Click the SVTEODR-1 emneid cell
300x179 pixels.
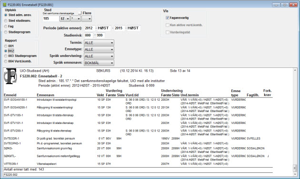(x=11, y=139)
